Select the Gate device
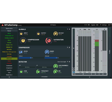The width and height of the screenshot is (112, 102). pyautogui.click(x=9, y=72)
